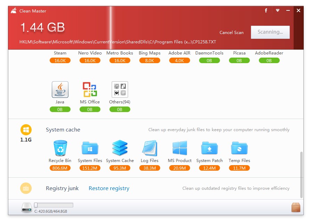Open the MS Office icon
Viewport: 311px width, 221px height.
90,90
